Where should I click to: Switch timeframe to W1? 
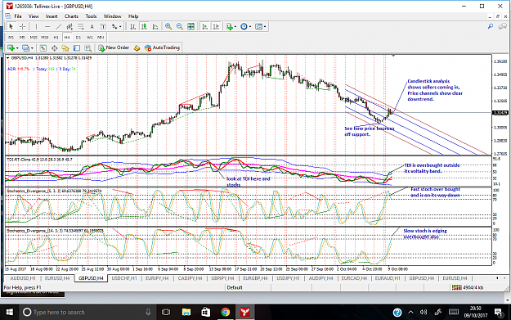[x=90, y=37]
